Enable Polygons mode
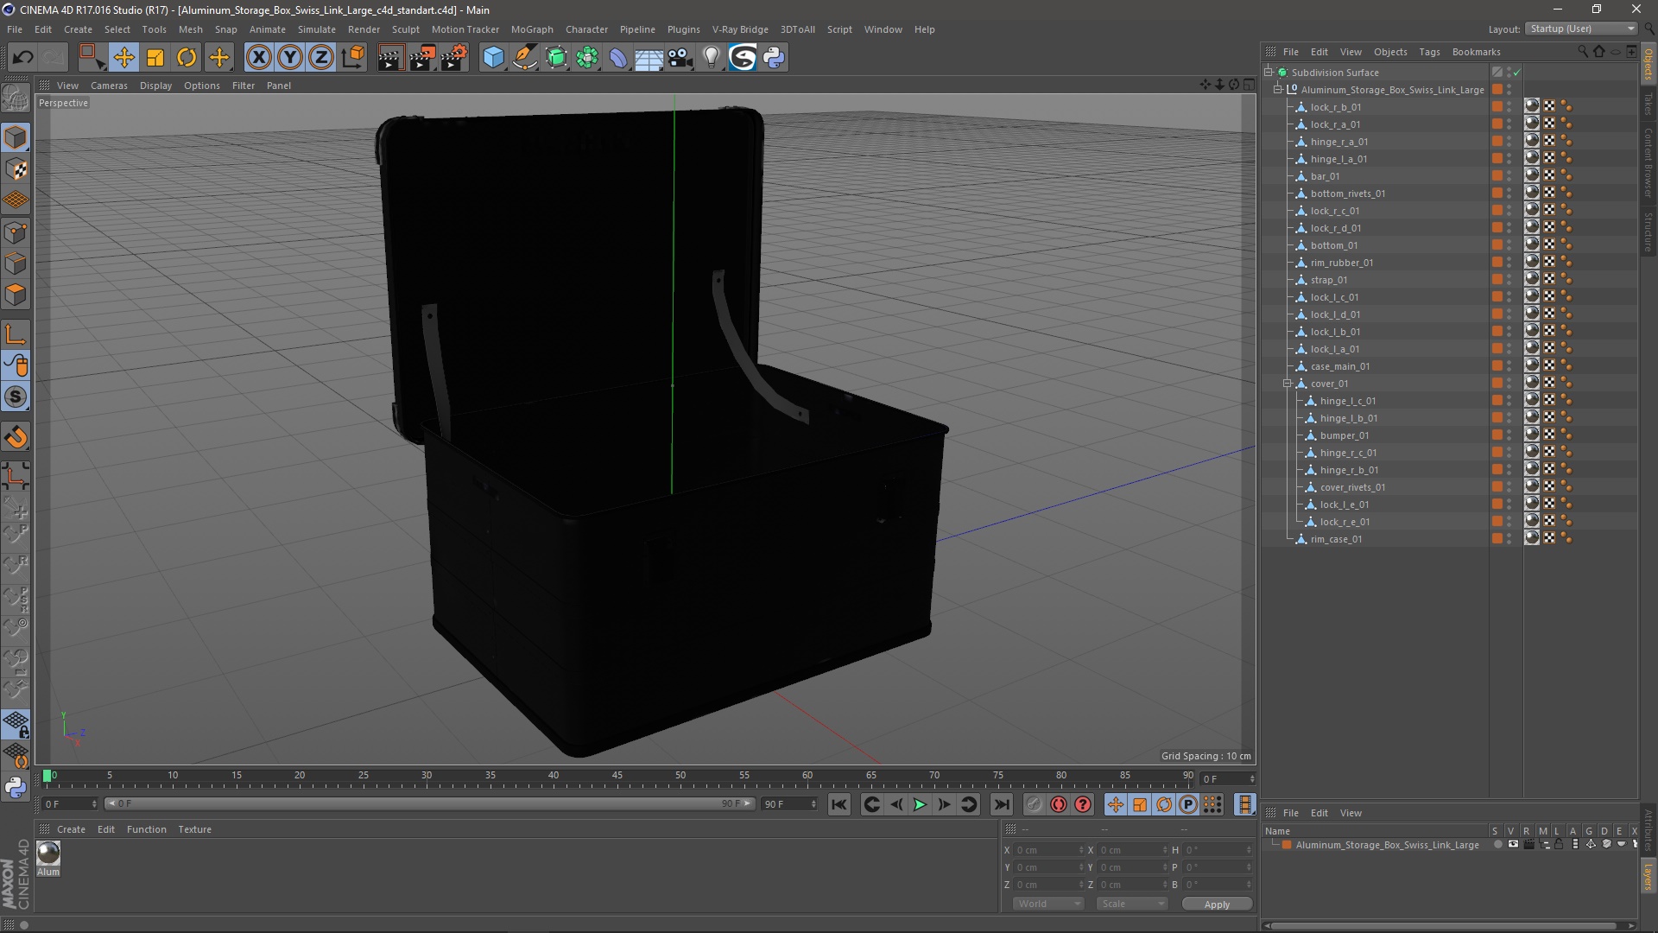Viewport: 1658px width, 933px height. click(x=16, y=295)
